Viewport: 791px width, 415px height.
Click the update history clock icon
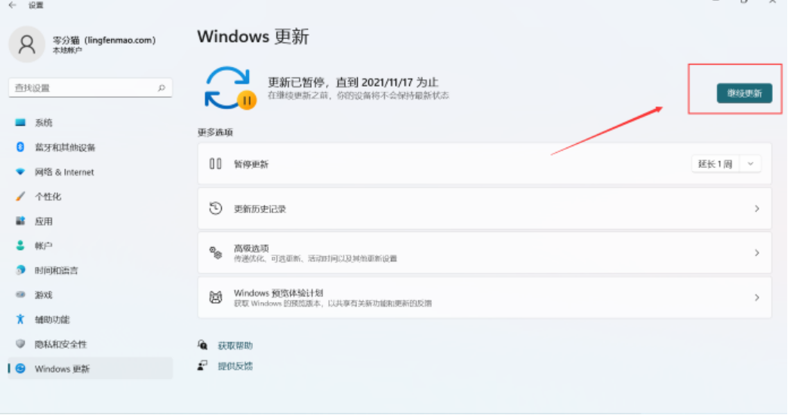(x=215, y=209)
